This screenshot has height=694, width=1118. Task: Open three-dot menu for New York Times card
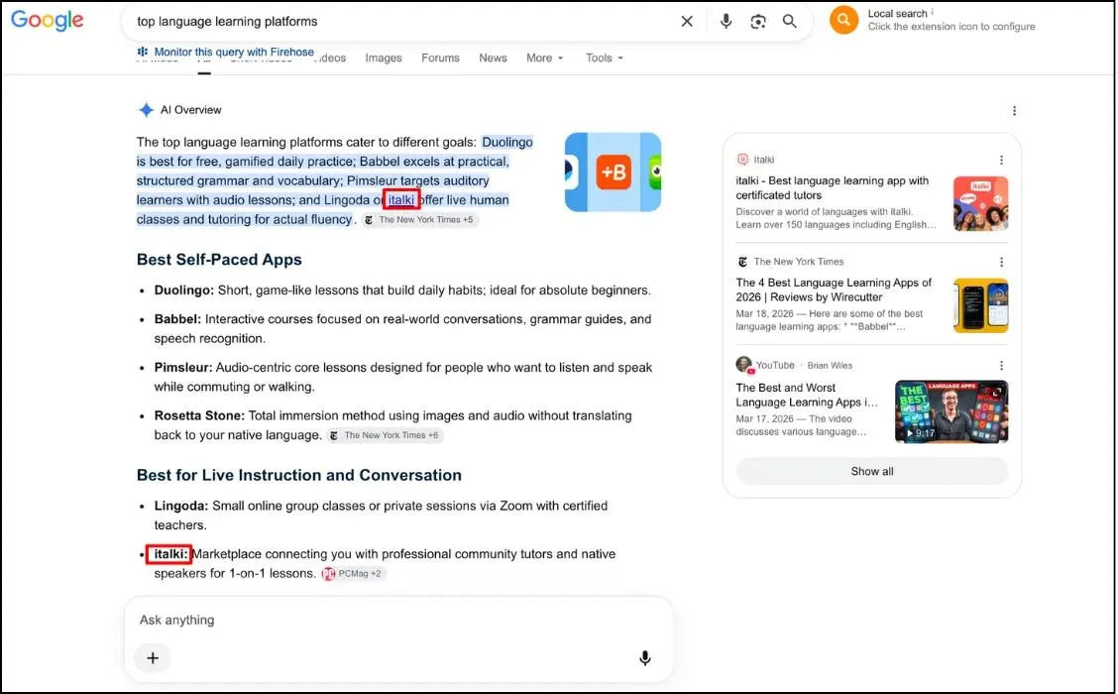click(x=1001, y=262)
